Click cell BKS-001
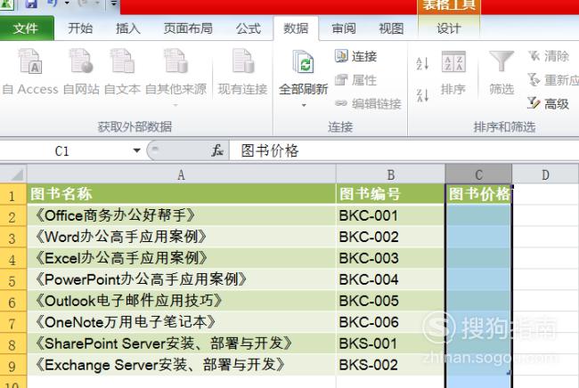 tap(391, 344)
